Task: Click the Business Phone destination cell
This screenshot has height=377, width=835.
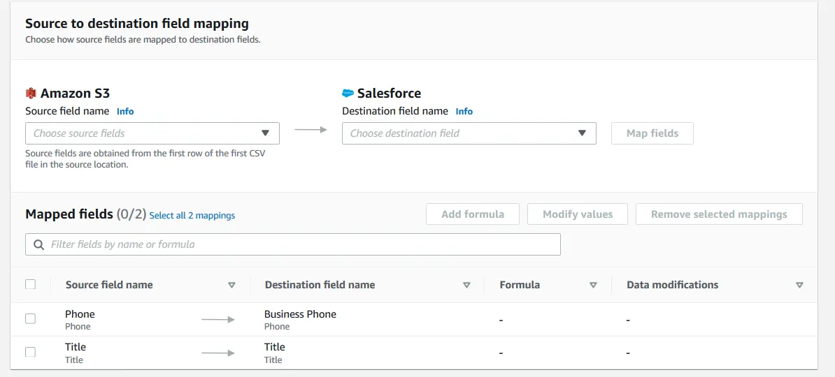Action: 300,320
